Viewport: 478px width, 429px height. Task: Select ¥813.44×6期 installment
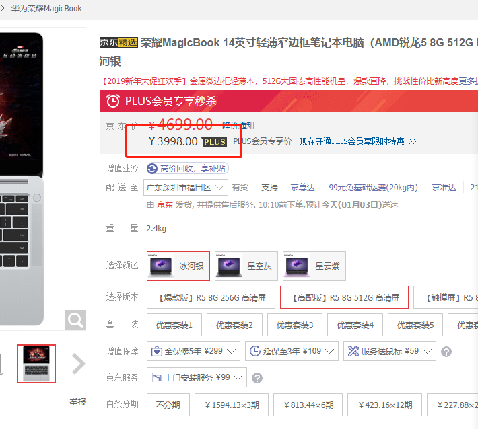(308, 405)
